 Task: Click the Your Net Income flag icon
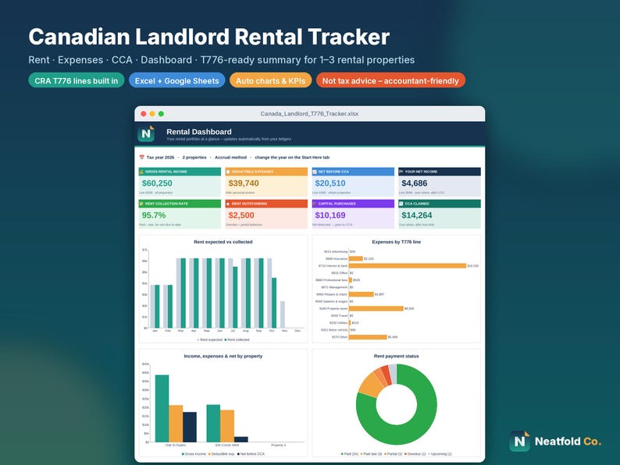[x=401, y=172]
